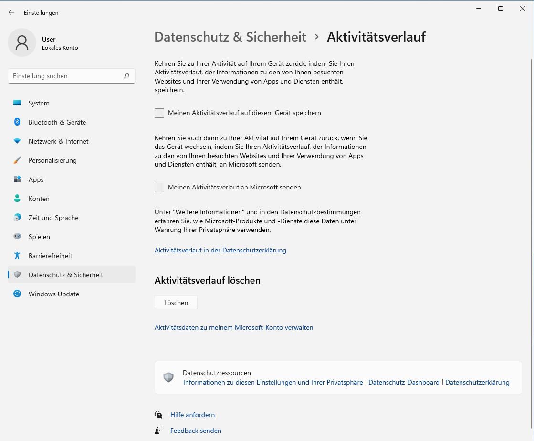Click the Netzwerk & Internet wifi icon
The width and height of the screenshot is (534, 441).
[x=17, y=141]
